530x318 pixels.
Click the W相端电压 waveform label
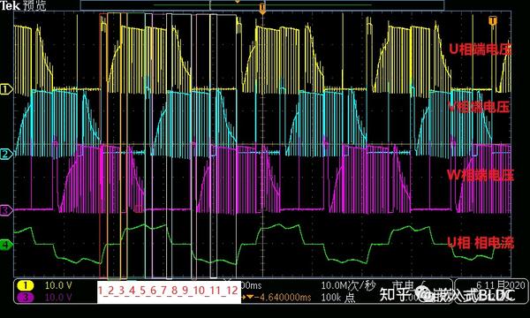point(480,176)
